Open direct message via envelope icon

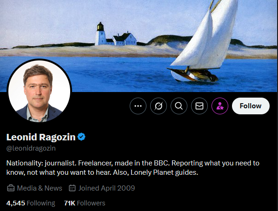(199, 106)
